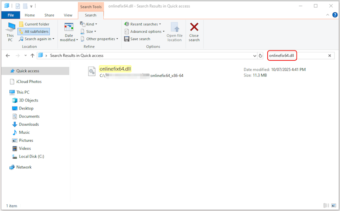Screen dimensions: 340x211
Task: Click the Open file location icon
Action: (x=174, y=28)
